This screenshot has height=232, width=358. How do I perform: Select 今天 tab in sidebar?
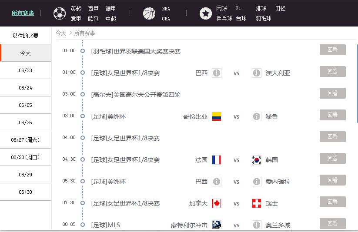click(25, 53)
